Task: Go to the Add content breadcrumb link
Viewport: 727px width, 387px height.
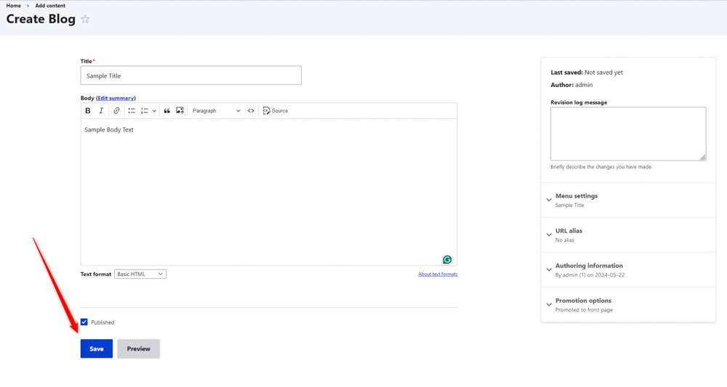Action: click(50, 6)
